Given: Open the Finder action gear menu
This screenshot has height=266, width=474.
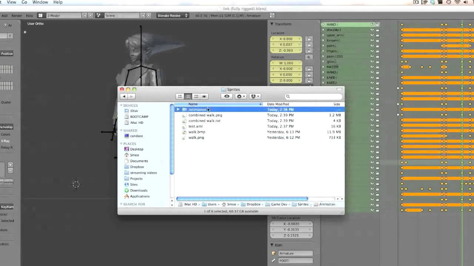Looking at the screenshot, I should point(241,96).
